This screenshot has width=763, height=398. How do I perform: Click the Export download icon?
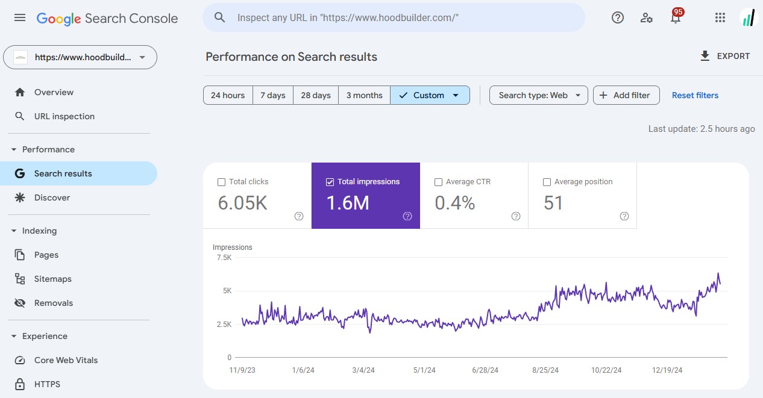pos(705,56)
